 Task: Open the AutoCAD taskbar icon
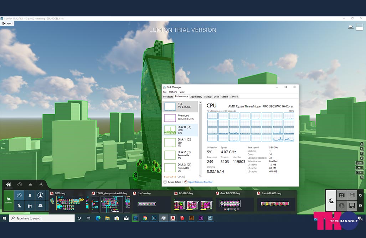pyautogui.click(x=173, y=218)
